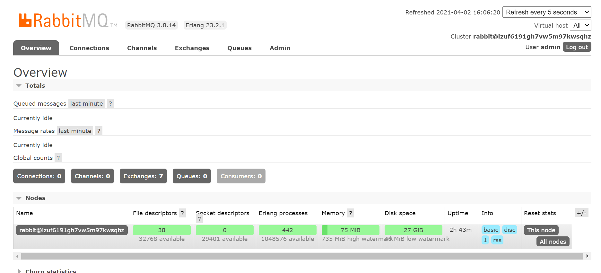Click the Overview page heading
The width and height of the screenshot is (601, 273).
coord(40,73)
